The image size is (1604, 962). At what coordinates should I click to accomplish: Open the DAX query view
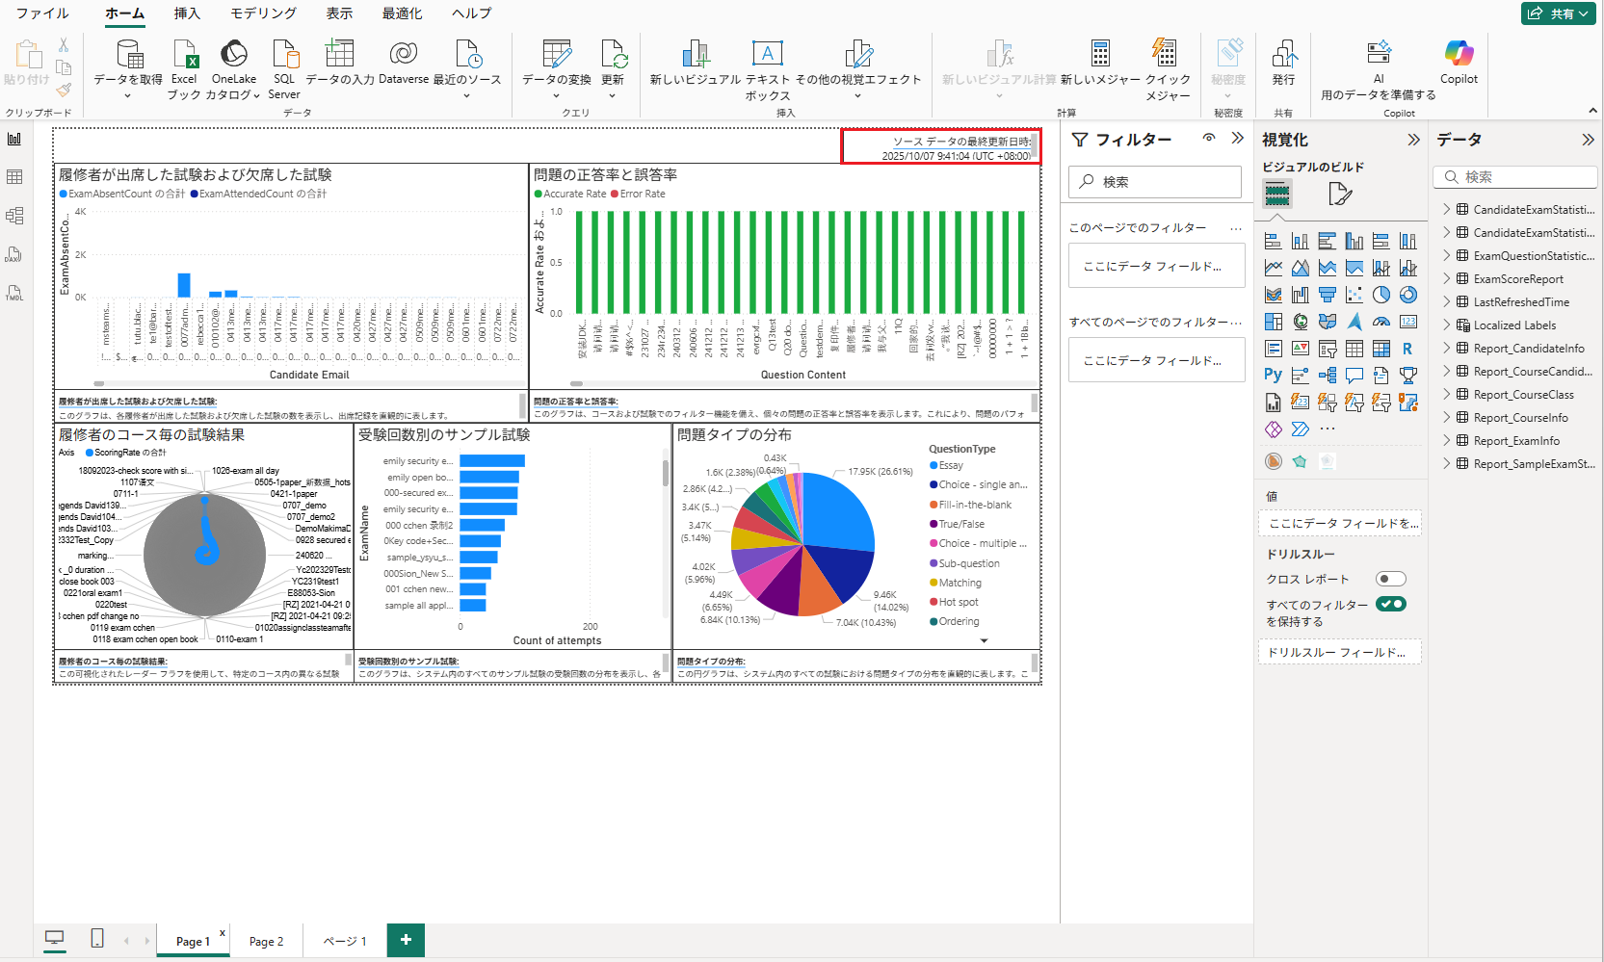[14, 254]
